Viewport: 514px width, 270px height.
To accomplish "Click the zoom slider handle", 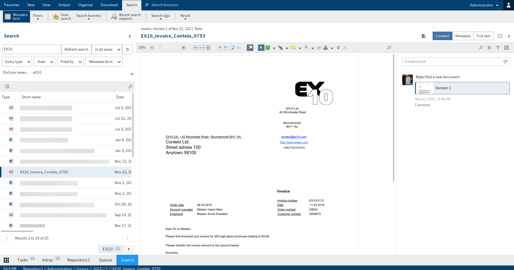I will pos(160,47).
